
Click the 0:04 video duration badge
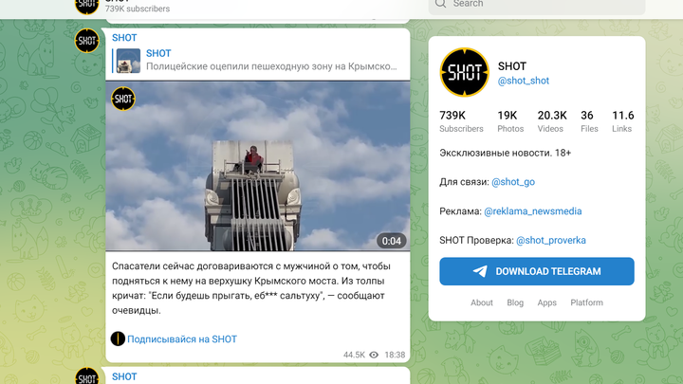coord(391,241)
